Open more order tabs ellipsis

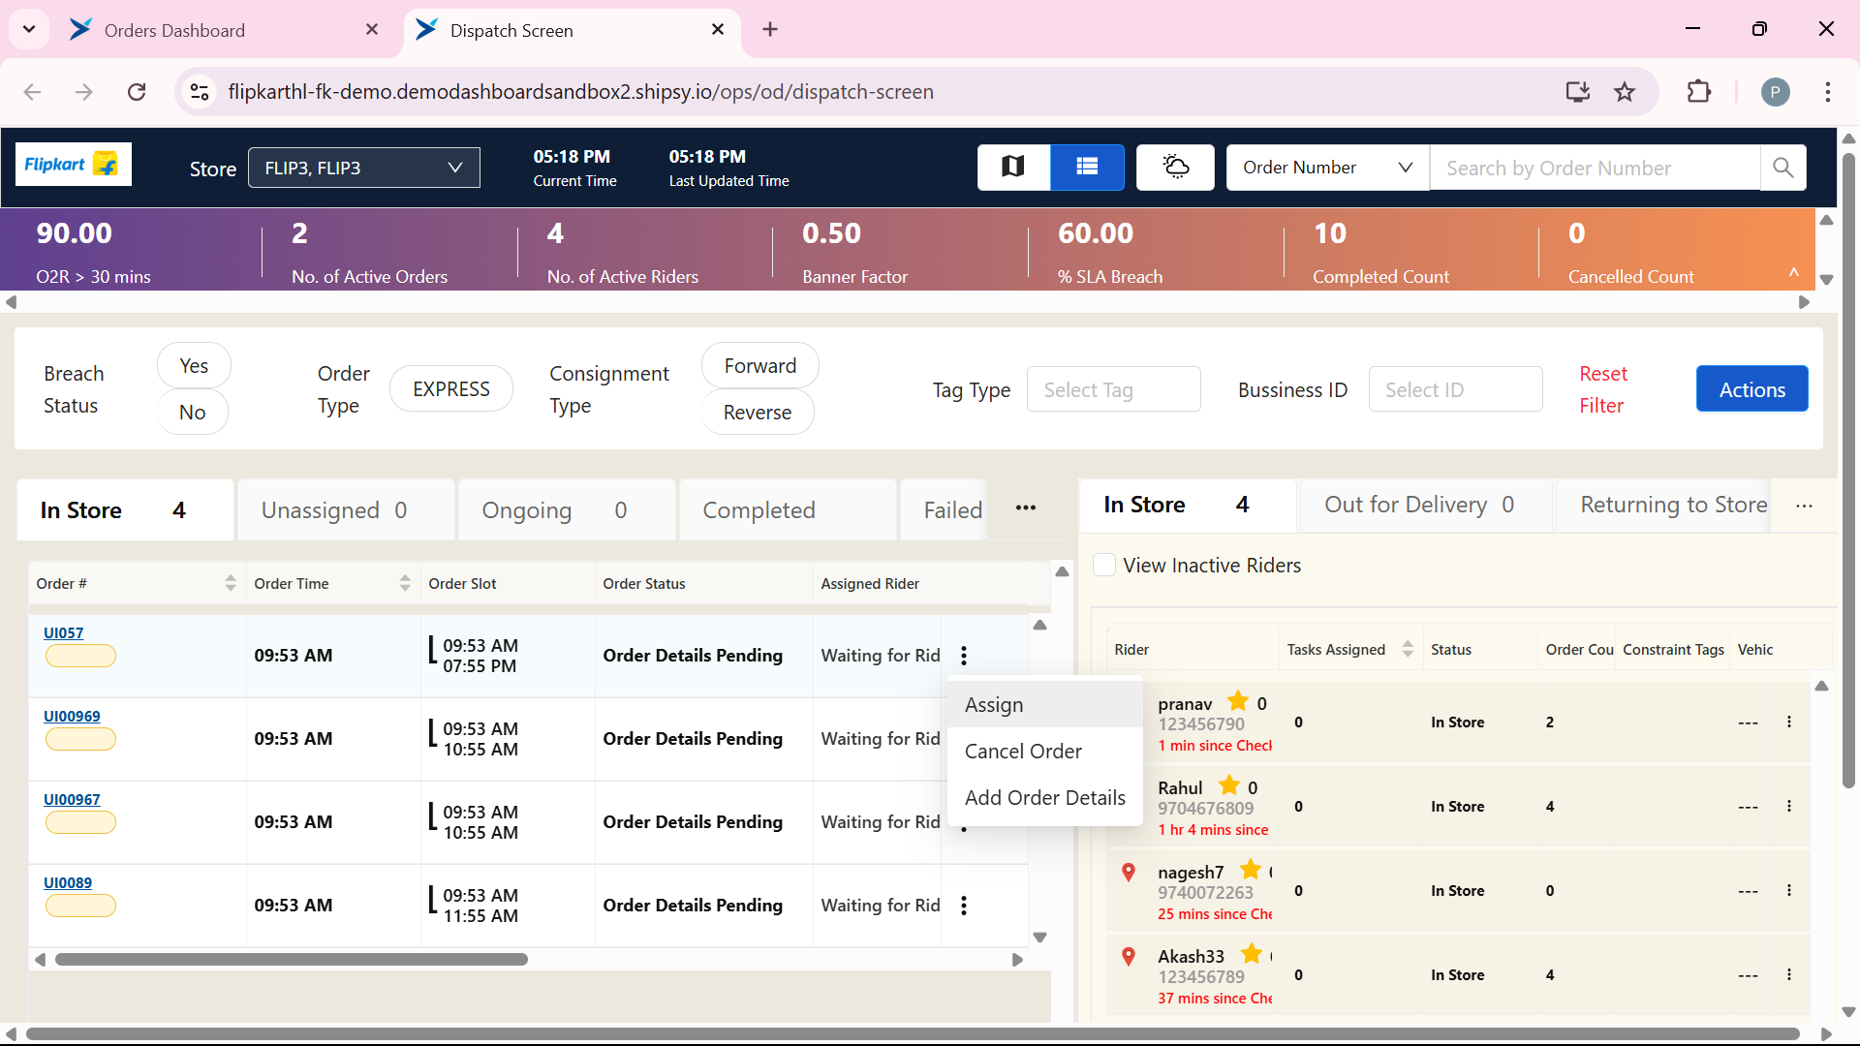[1026, 508]
